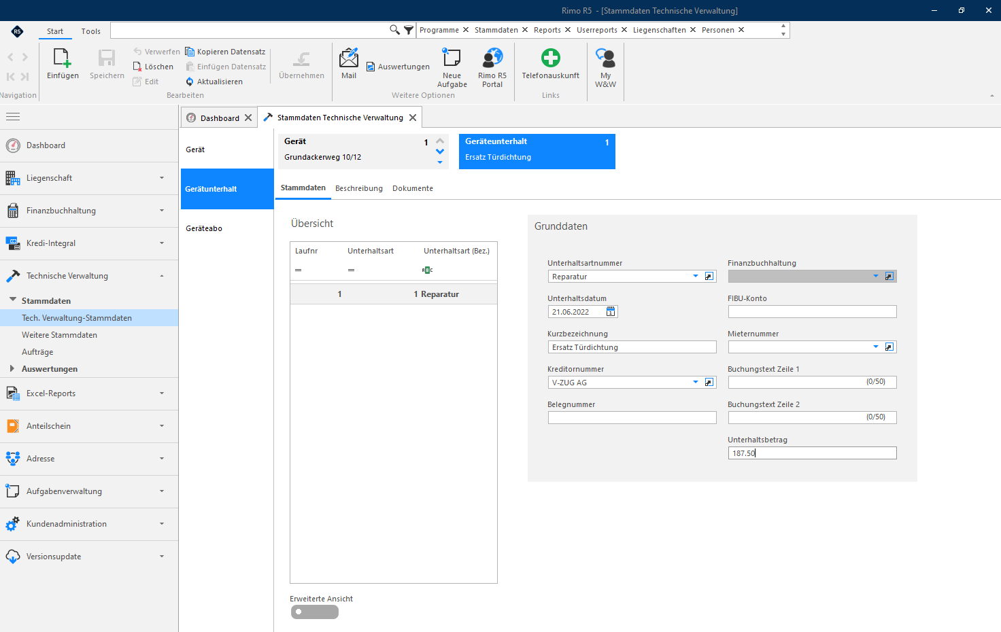
Task: Select the Reparatur row in Übersicht
Action: 394,294
